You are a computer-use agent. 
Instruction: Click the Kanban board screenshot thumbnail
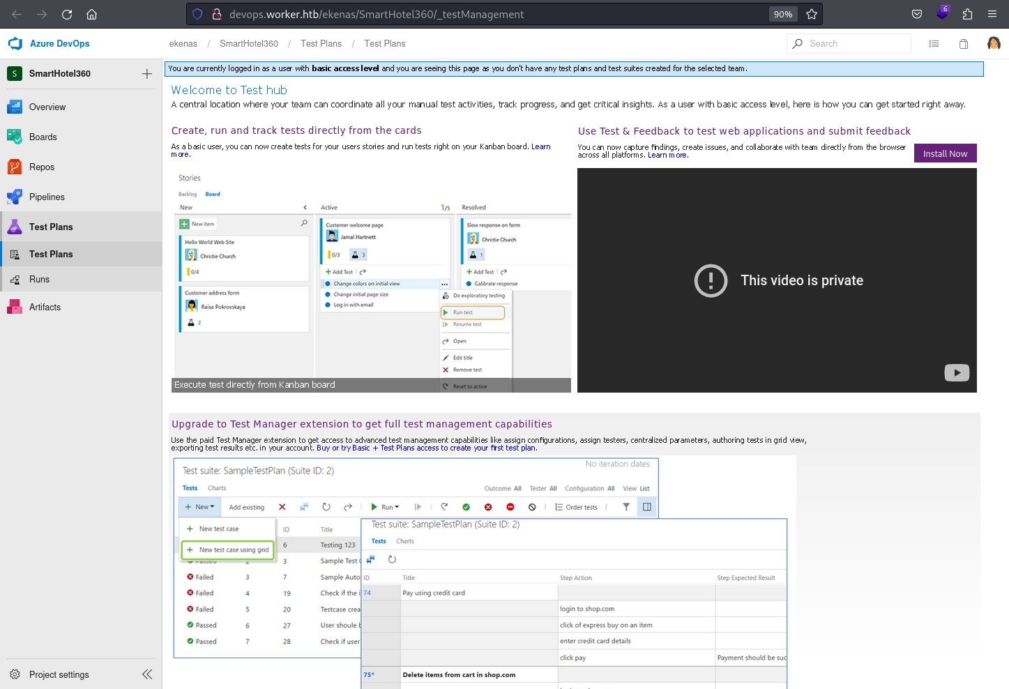pyautogui.click(x=371, y=280)
